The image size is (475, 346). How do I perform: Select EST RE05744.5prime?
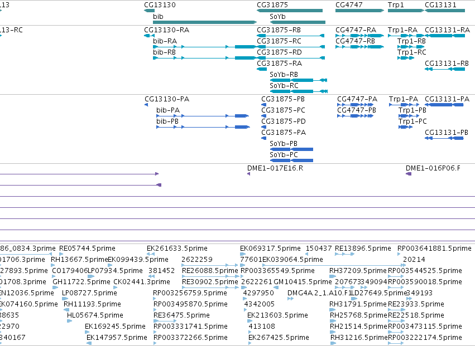click(61, 254)
